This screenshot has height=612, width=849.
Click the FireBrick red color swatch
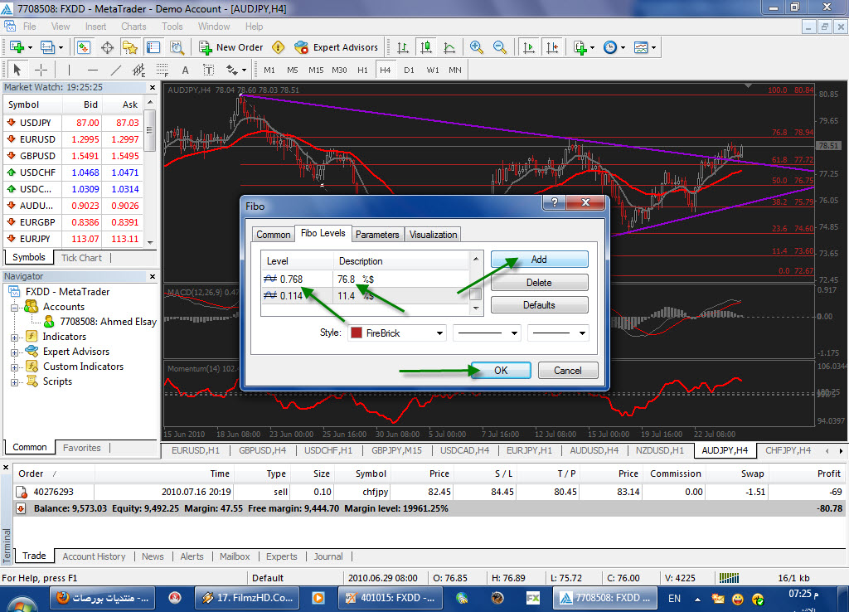coord(357,333)
